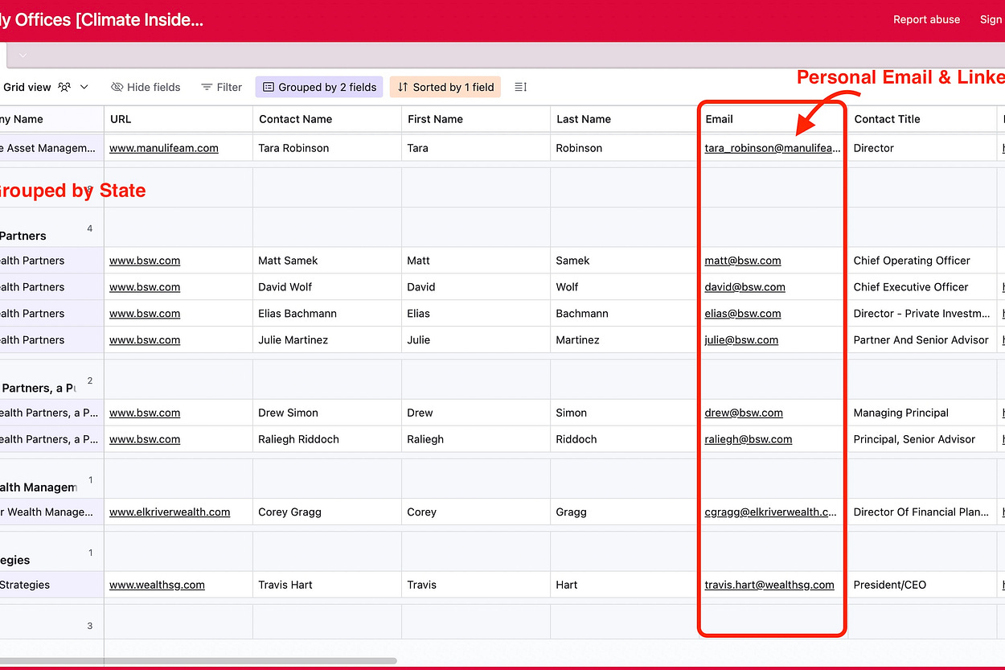Click the elias@bsw.com email link
Image resolution: width=1005 pixels, height=670 pixels.
[743, 314]
